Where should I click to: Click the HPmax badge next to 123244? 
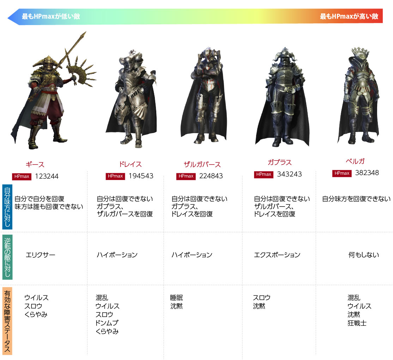[x=22, y=176]
